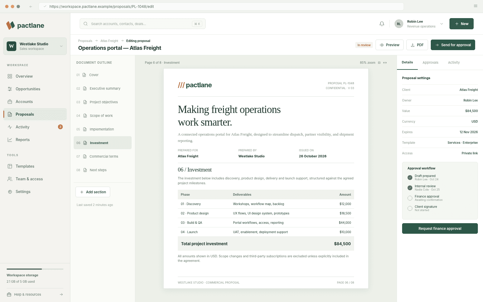Click the Preview button

click(389, 45)
